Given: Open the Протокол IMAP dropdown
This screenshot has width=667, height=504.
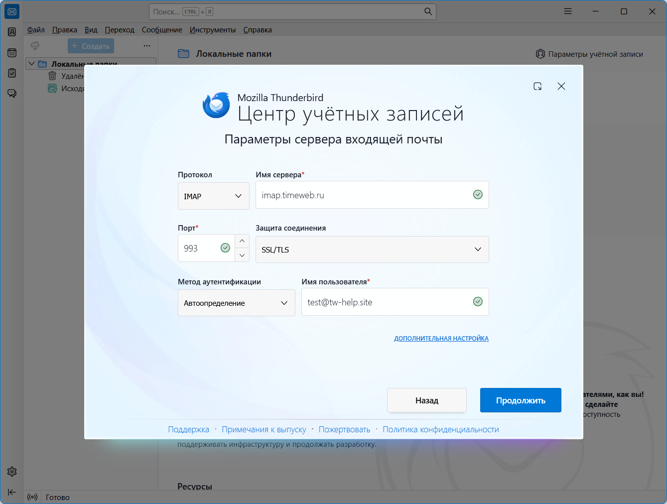Looking at the screenshot, I should tap(214, 196).
